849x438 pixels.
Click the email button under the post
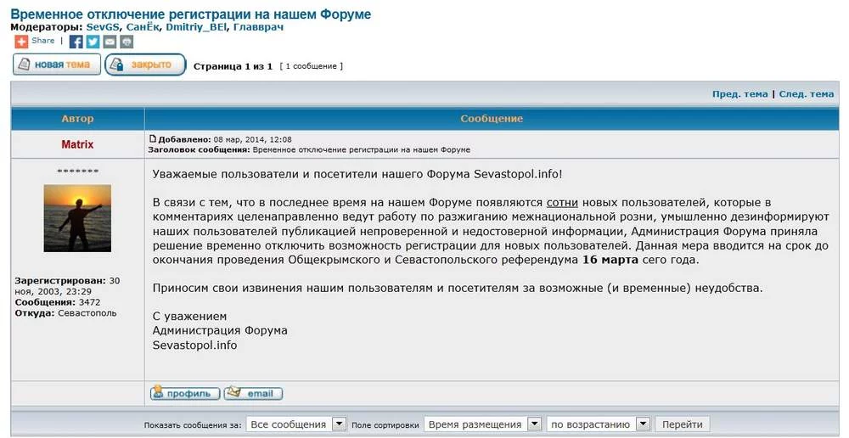pyautogui.click(x=253, y=394)
